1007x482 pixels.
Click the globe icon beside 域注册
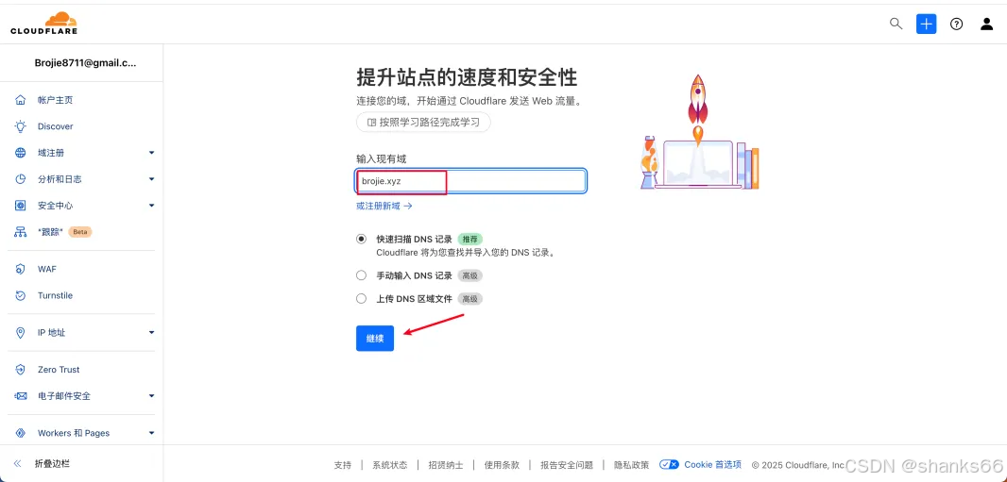coord(21,153)
